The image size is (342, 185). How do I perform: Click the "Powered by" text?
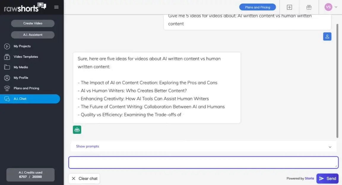pos(295,178)
